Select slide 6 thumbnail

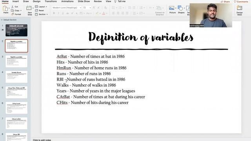(x=16, y=108)
